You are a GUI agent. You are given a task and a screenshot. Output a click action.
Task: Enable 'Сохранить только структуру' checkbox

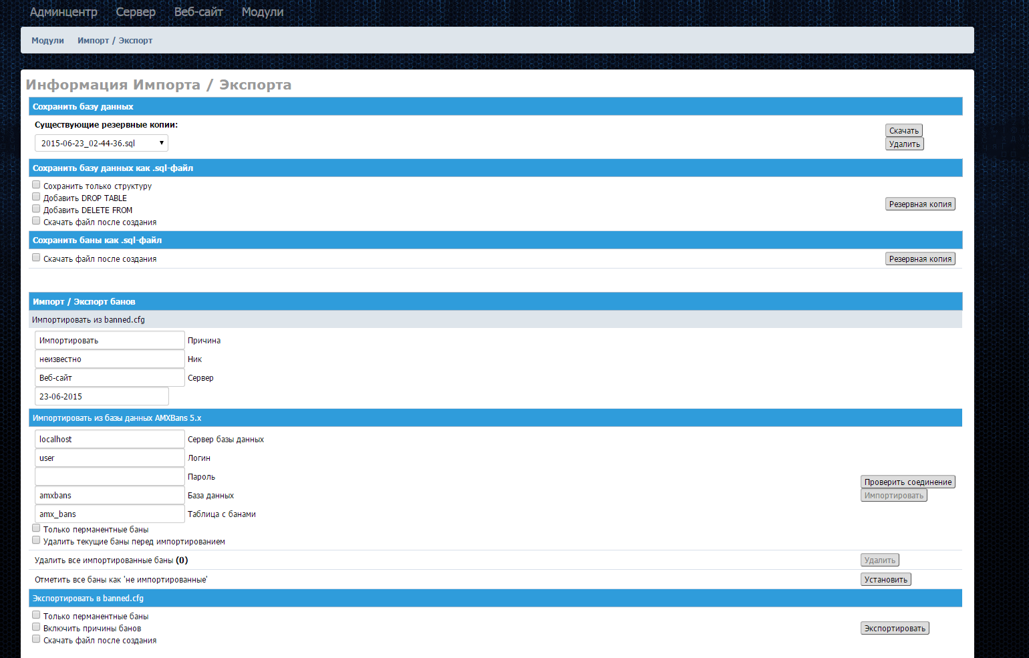coord(36,185)
